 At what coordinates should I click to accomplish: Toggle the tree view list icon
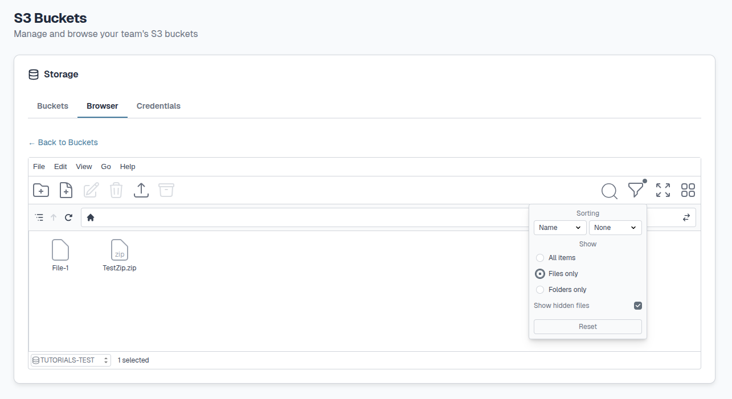(x=39, y=217)
